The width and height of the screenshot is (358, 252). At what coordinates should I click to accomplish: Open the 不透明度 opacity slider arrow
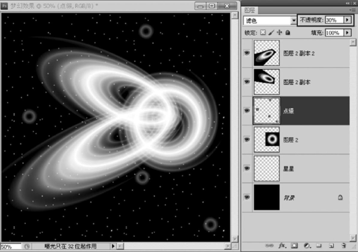(x=347, y=20)
